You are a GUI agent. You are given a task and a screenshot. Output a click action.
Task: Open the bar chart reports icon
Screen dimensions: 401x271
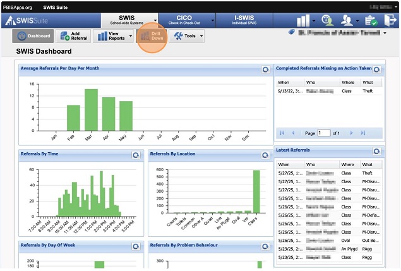click(x=303, y=20)
